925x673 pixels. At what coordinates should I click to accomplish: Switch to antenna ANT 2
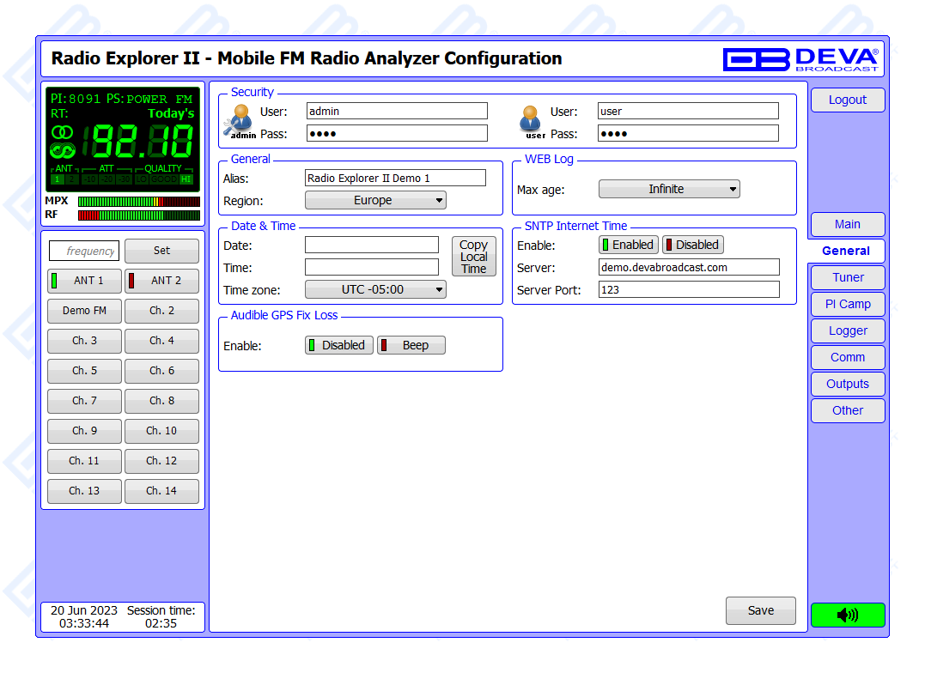pos(161,281)
